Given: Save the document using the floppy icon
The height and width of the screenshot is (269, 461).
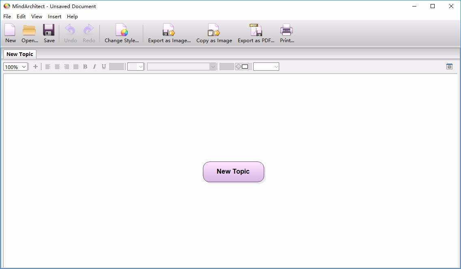Looking at the screenshot, I should pos(49,34).
